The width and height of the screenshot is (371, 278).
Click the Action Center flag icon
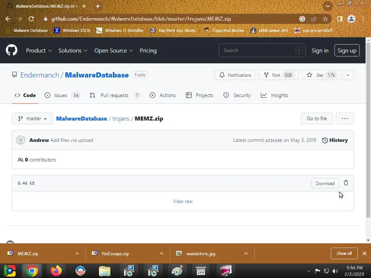coord(317,271)
